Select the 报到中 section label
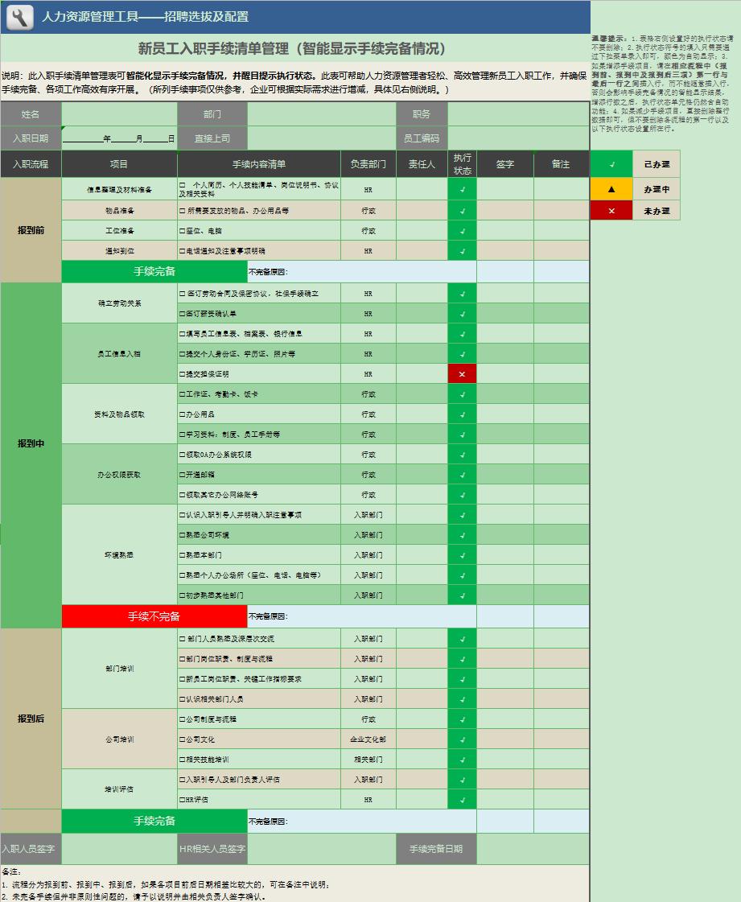The height and width of the screenshot is (902, 741). (31, 441)
